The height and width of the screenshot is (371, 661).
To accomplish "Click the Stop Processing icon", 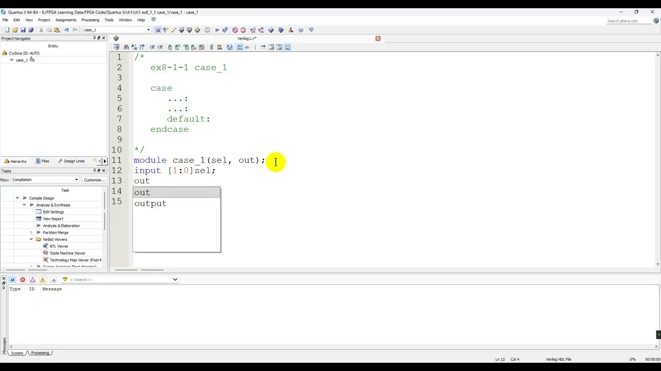I will [207, 30].
